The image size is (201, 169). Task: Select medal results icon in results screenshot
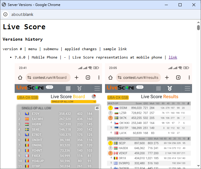point(170,88)
